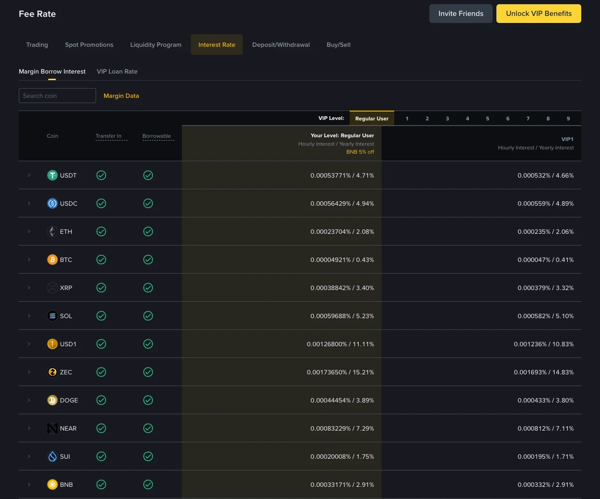Viewport: 600px width, 499px height.
Task: Open the Margin Data link
Action: point(121,96)
